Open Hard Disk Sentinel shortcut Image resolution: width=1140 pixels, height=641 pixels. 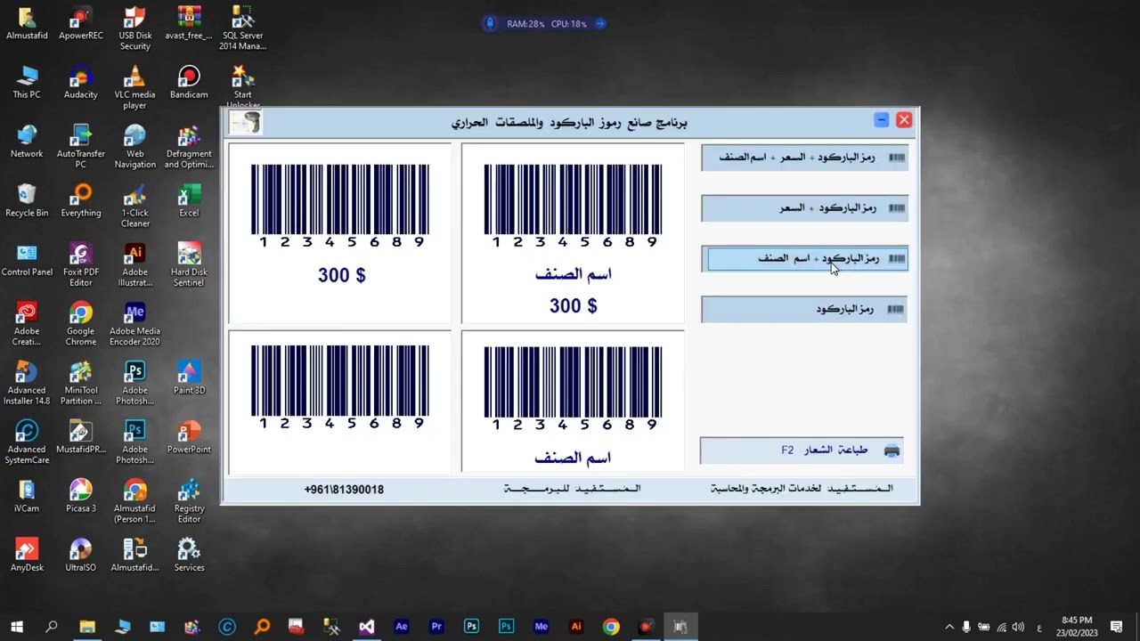click(189, 264)
